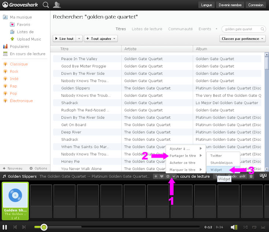Start the Électronique radio station
The image size is (269, 232).
click(x=18, y=101)
